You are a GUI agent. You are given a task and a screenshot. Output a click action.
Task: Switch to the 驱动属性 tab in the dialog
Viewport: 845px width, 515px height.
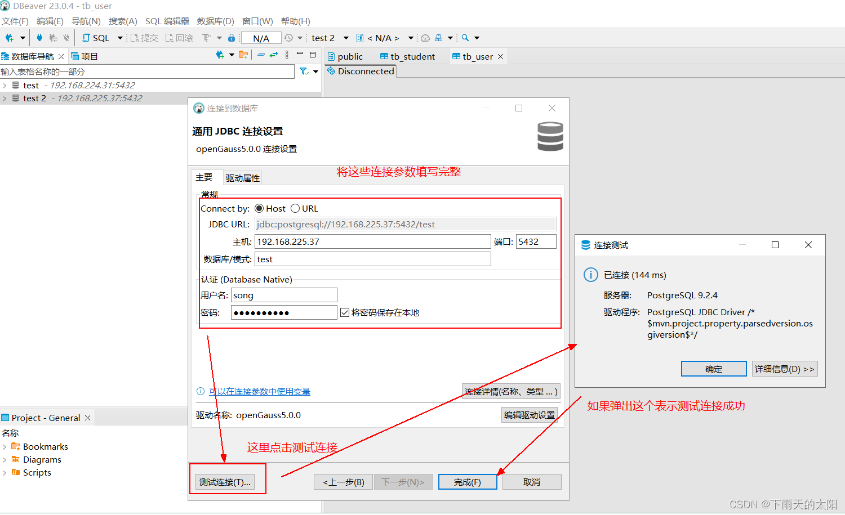point(243,178)
